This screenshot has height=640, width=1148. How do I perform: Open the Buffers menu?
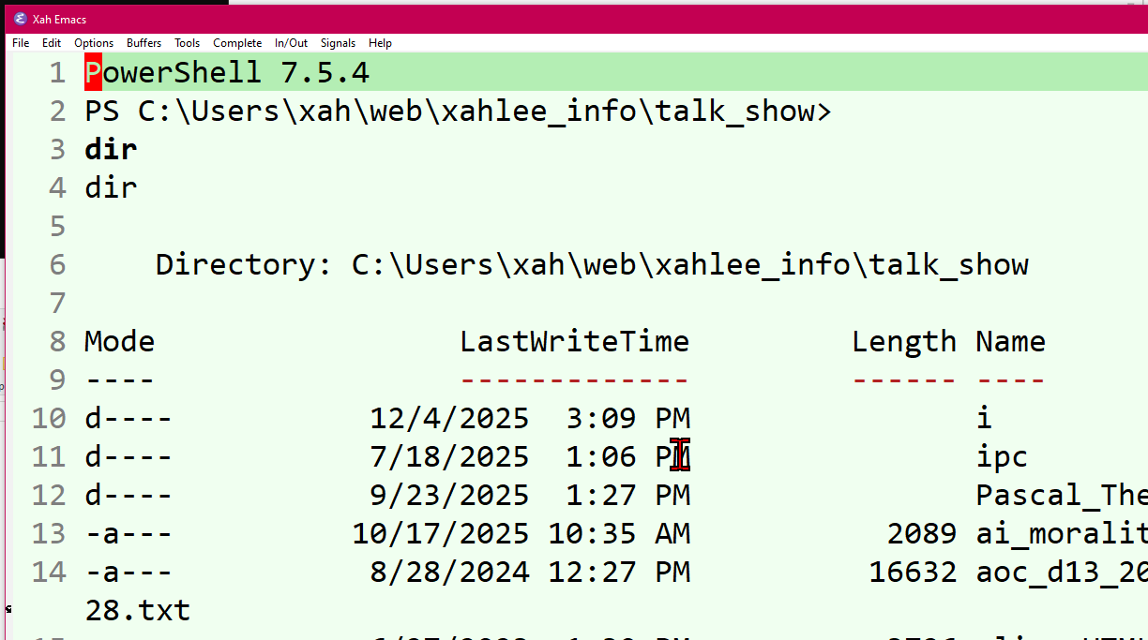pyautogui.click(x=143, y=43)
